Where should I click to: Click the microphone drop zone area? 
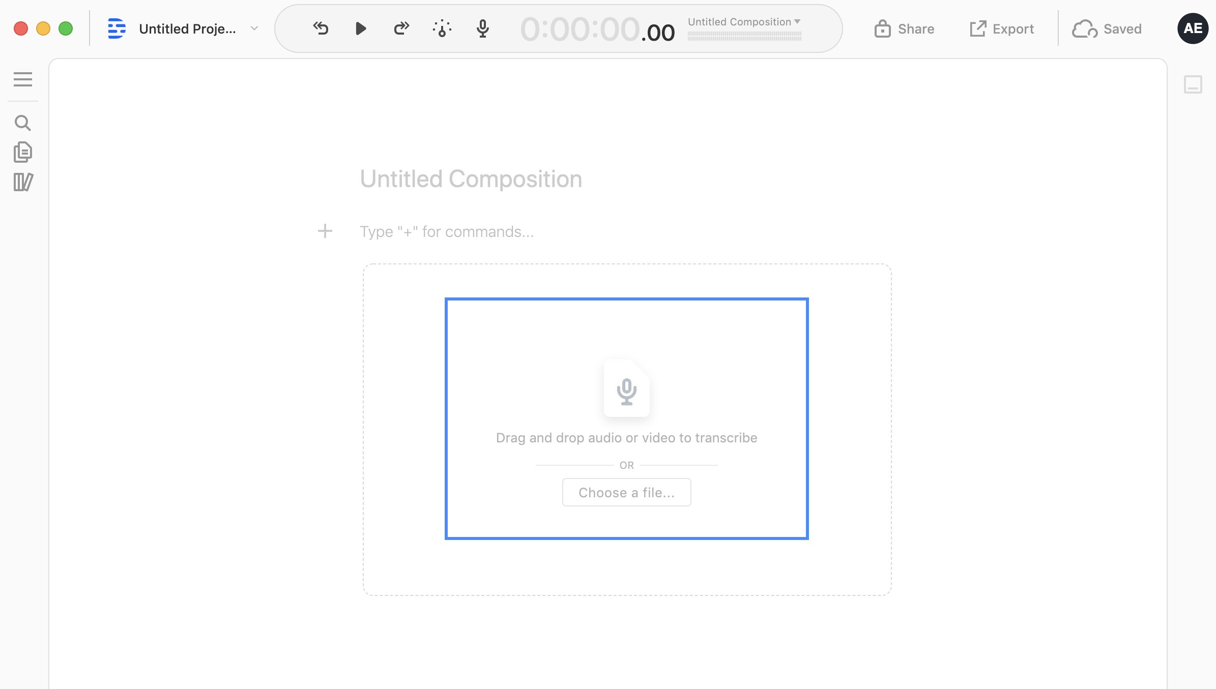pos(626,417)
